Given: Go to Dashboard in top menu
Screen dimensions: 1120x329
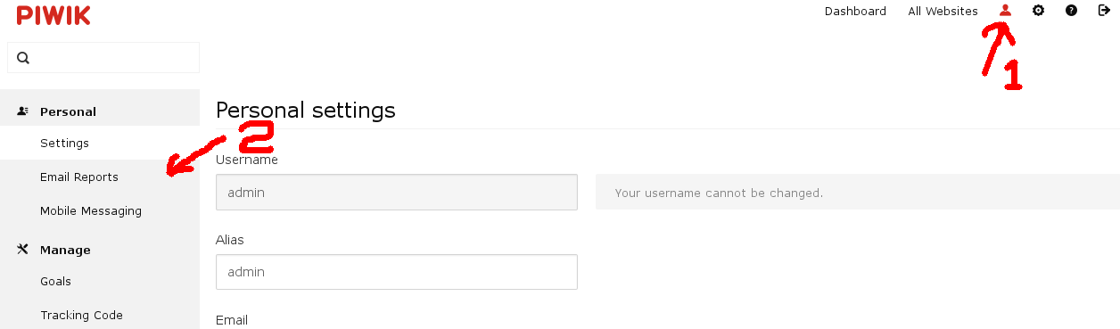Looking at the screenshot, I should (x=855, y=12).
